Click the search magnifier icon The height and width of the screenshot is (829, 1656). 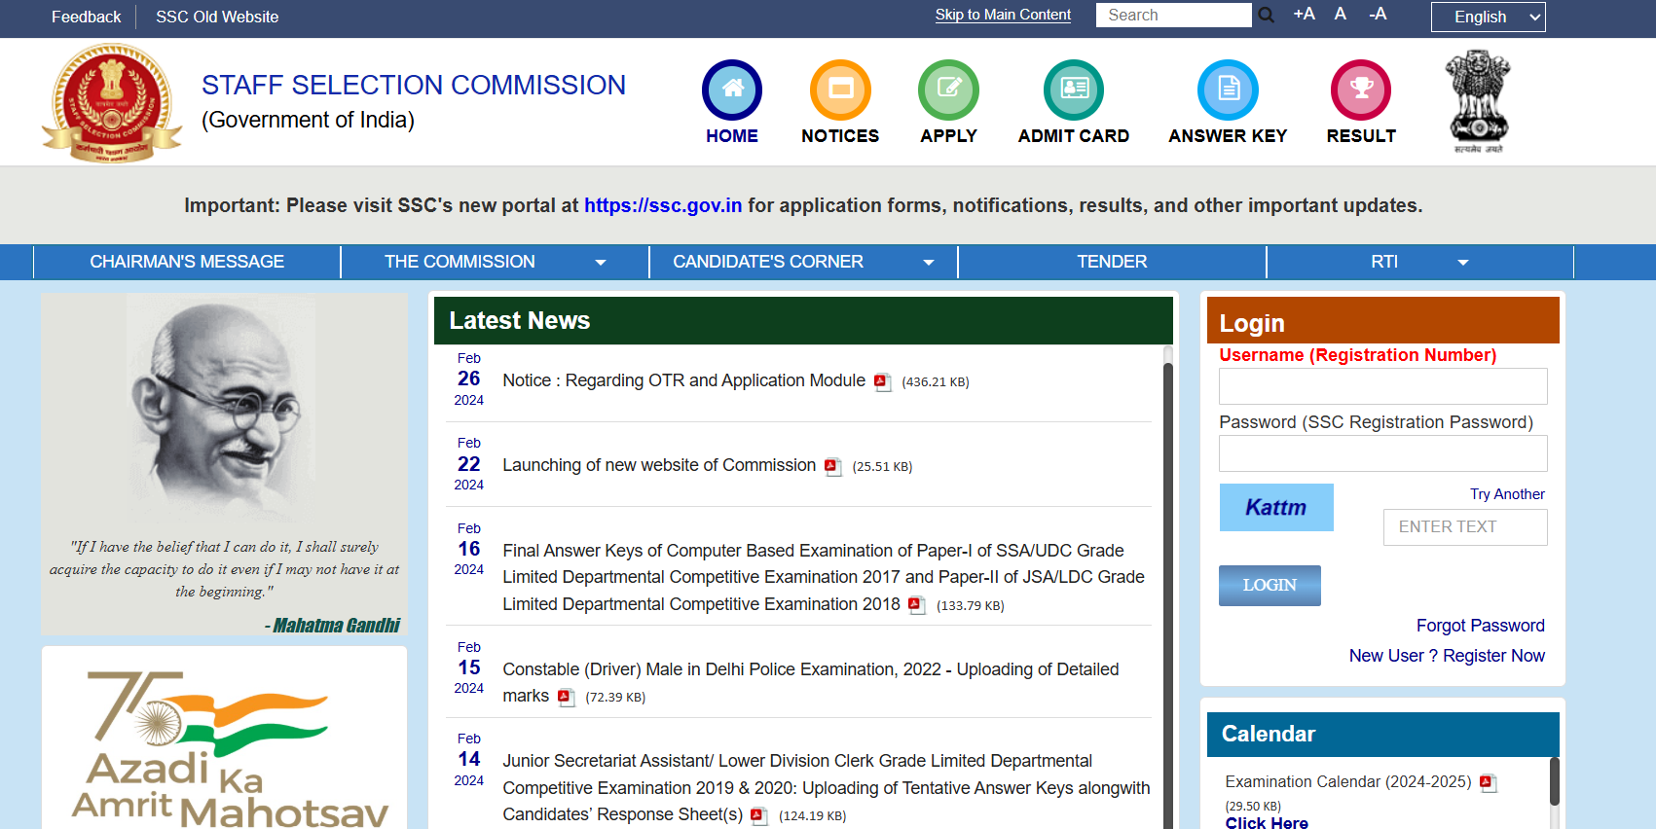[x=1266, y=16]
